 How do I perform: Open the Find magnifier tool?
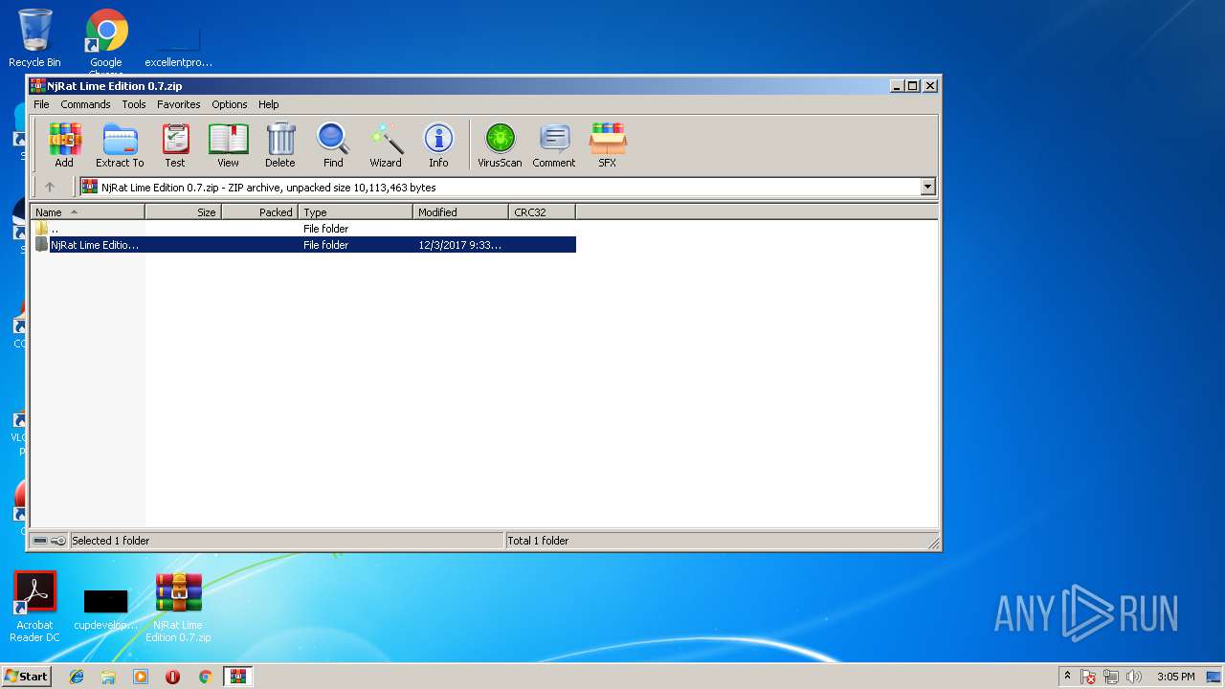(333, 145)
